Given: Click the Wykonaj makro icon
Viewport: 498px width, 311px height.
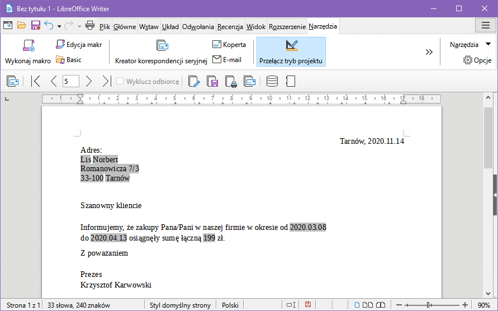Looking at the screenshot, I should 28,46.
